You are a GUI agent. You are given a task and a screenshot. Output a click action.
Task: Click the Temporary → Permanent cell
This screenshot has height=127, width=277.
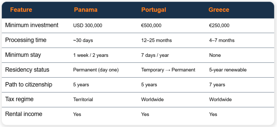point(168,70)
